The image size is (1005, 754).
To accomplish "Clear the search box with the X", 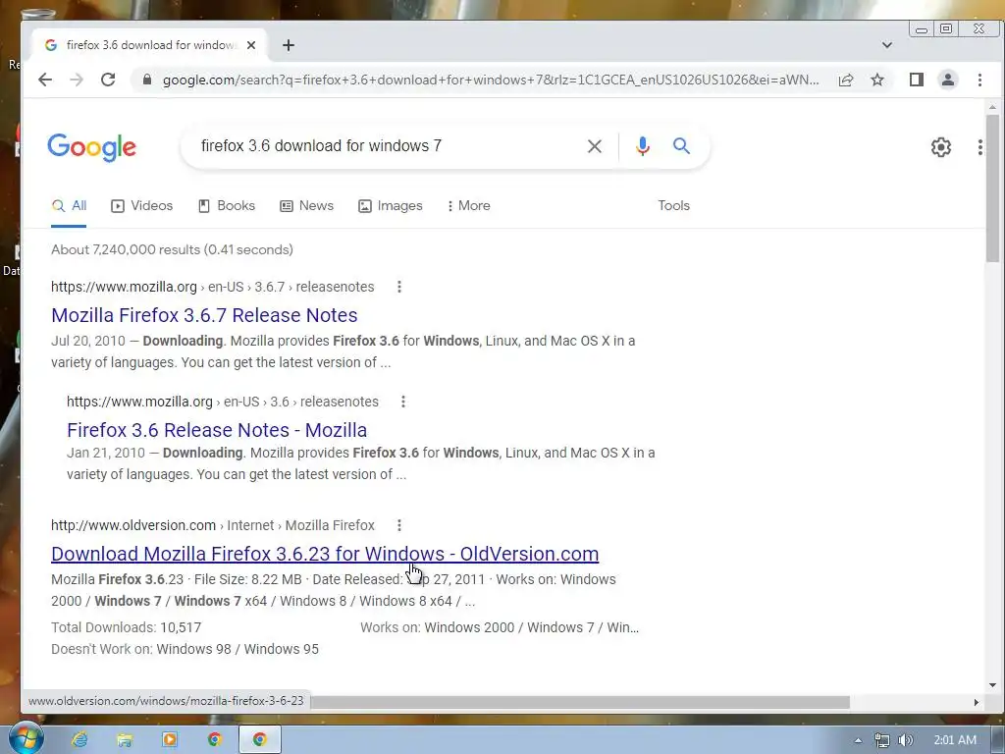I will 595,146.
